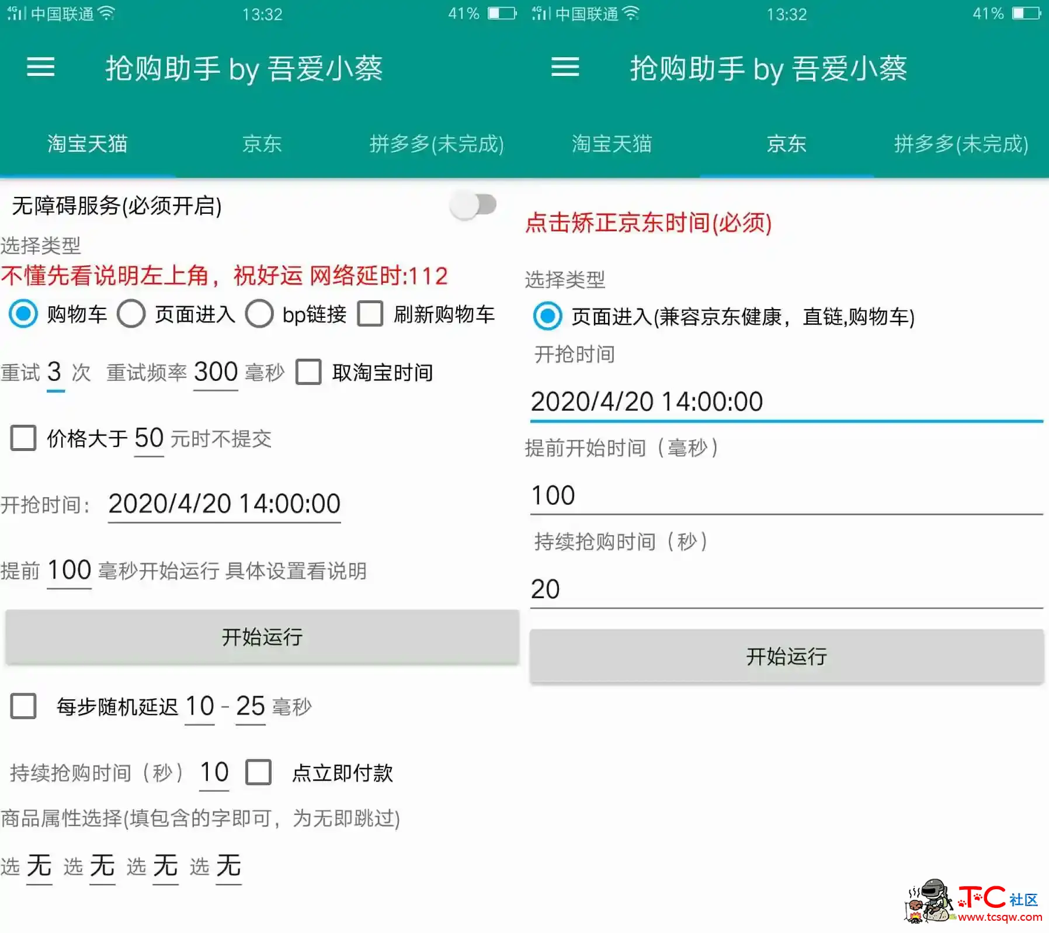Enable 价格大于 price limit checkbox
The width and height of the screenshot is (1049, 933).
tap(23, 438)
